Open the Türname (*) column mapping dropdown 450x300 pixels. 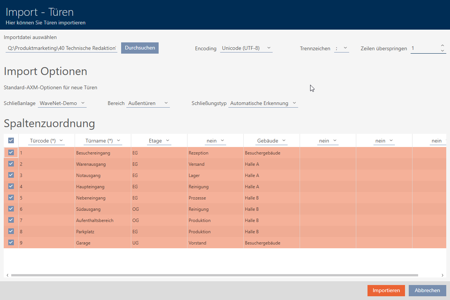103,141
